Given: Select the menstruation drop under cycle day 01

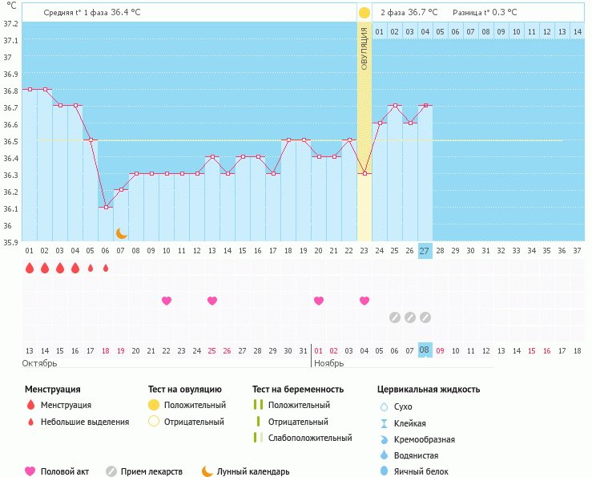Looking at the screenshot, I should (30, 268).
